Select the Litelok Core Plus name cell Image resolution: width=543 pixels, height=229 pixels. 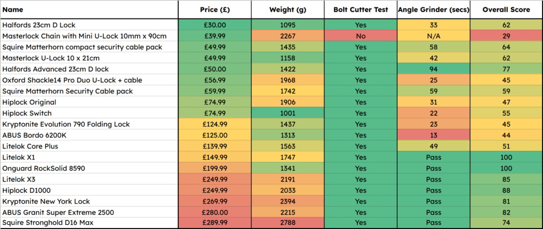click(x=89, y=146)
